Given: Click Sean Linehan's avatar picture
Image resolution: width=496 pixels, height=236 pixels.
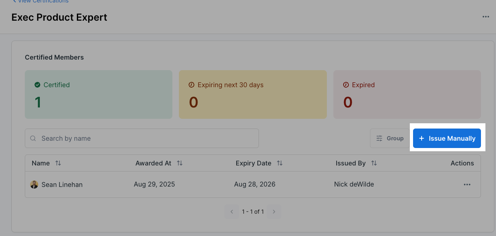Looking at the screenshot, I should click(x=34, y=185).
